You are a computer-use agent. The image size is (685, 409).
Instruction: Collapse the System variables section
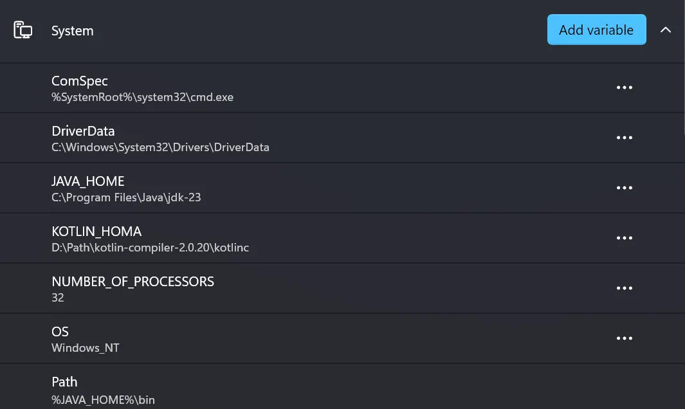click(666, 30)
